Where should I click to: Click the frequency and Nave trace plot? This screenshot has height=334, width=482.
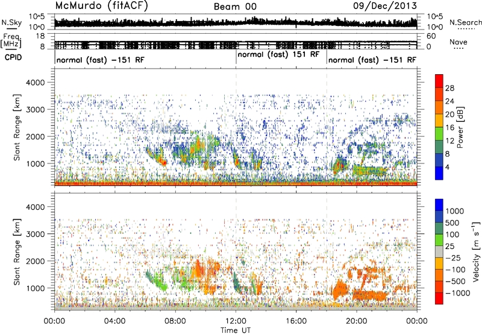tap(236, 42)
